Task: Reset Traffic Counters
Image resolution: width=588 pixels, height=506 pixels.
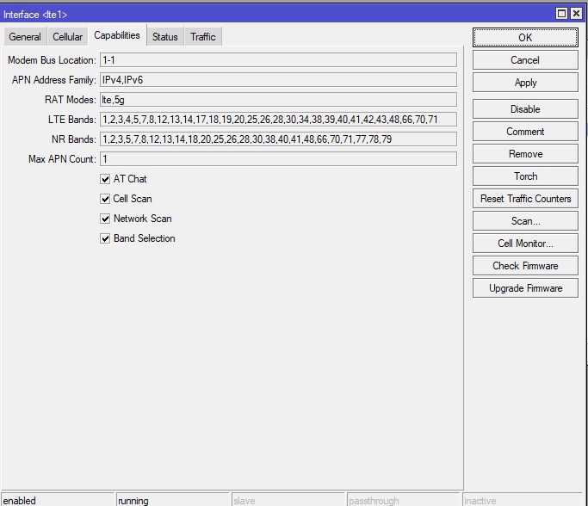Action: pos(525,199)
